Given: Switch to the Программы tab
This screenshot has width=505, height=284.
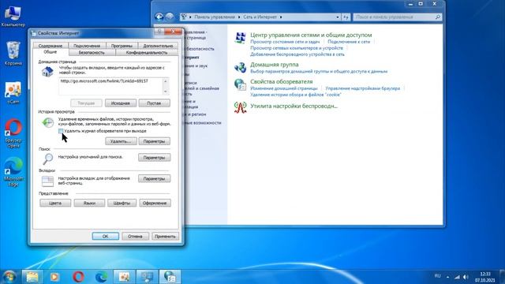Looking at the screenshot, I should 122,46.
